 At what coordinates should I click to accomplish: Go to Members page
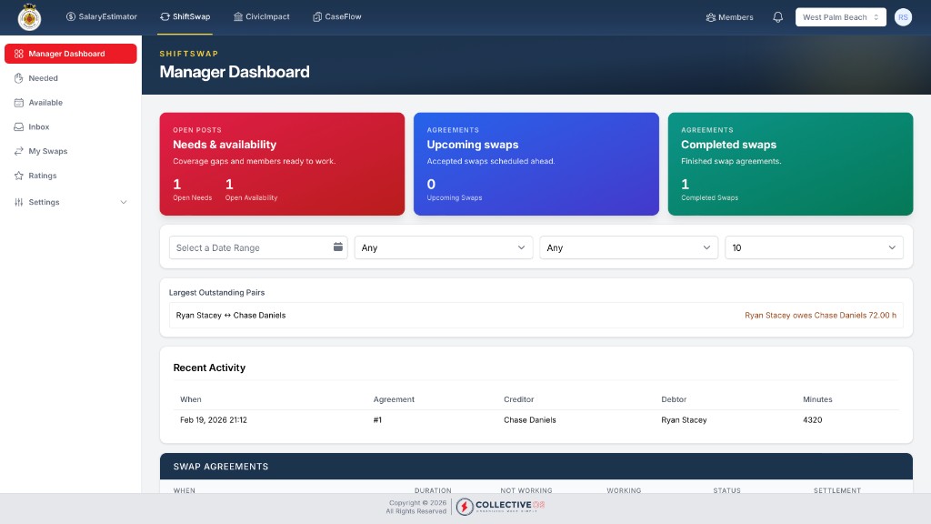click(x=729, y=17)
